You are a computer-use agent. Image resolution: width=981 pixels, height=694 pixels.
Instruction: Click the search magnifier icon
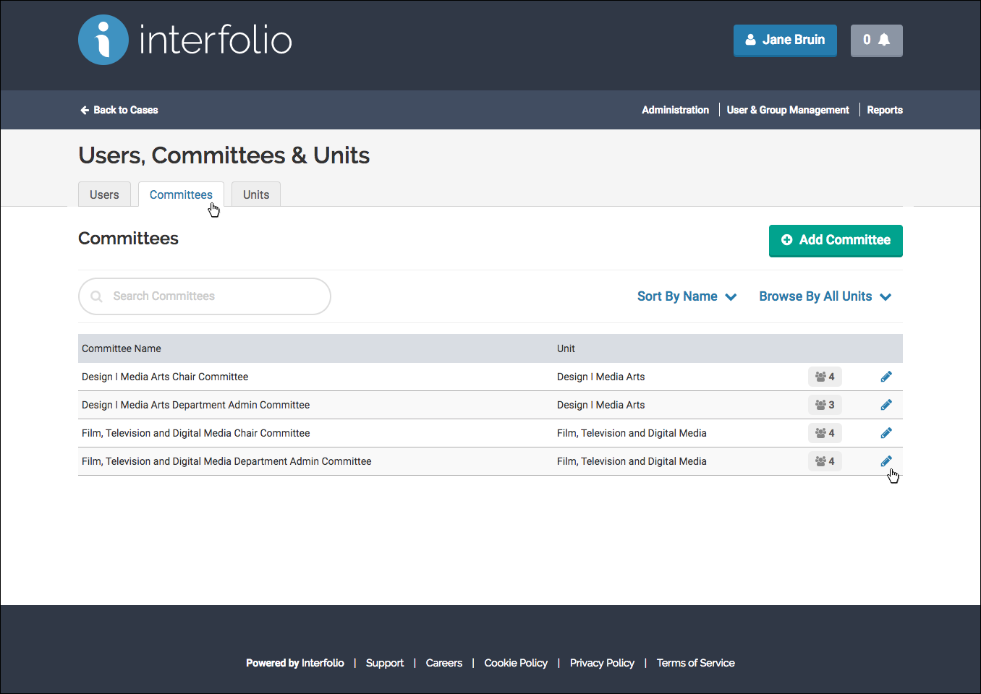96,296
